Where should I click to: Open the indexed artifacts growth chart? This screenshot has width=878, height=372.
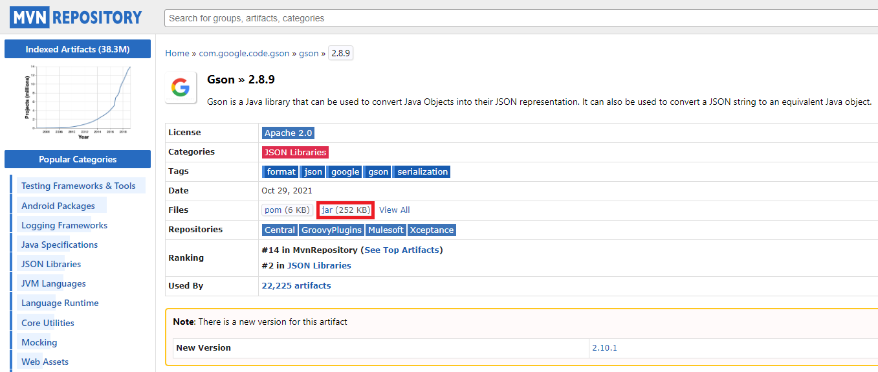coord(78,101)
